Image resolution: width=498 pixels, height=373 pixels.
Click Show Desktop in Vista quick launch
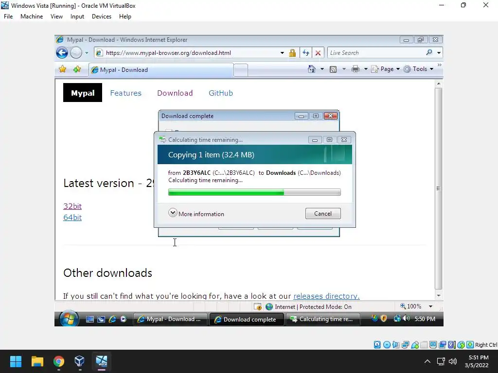90,319
